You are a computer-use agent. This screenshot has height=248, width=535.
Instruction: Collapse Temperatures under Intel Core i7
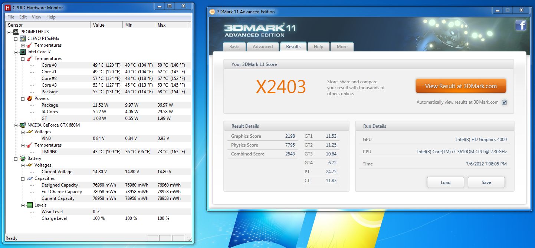point(23,58)
